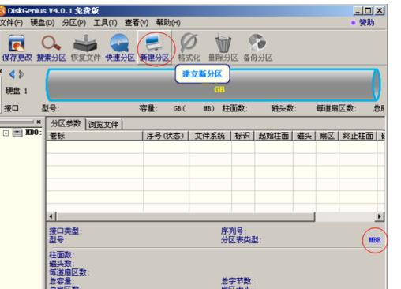Click the Quick Partition (快速分区) toolbar icon
Image resolution: width=401 pixels, height=289 pixels.
[120, 48]
